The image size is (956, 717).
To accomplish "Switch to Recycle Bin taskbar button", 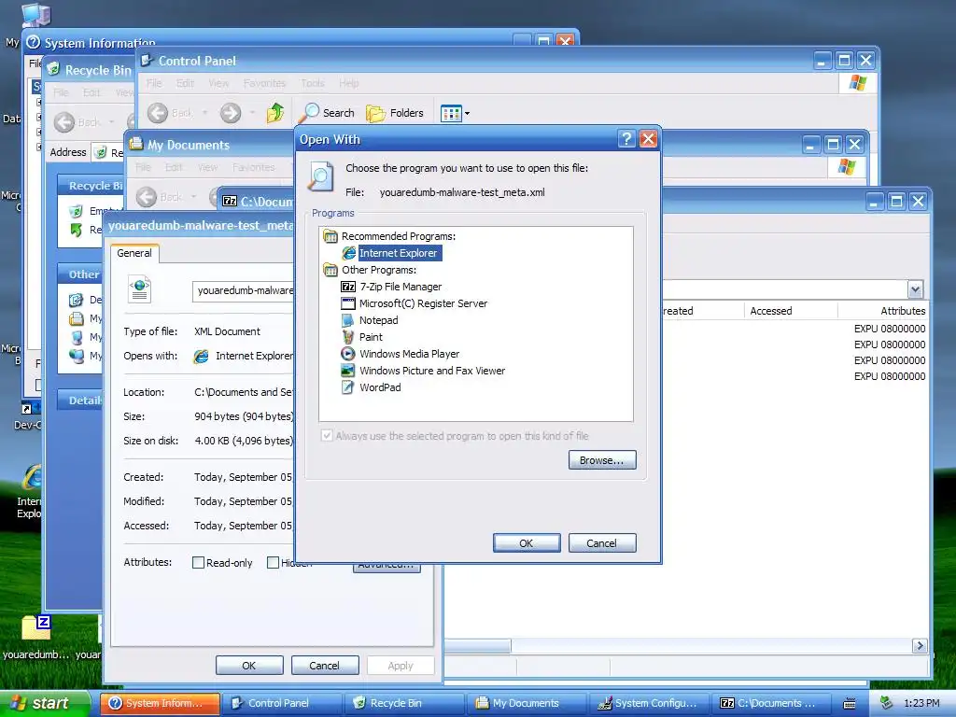I will pyautogui.click(x=405, y=703).
